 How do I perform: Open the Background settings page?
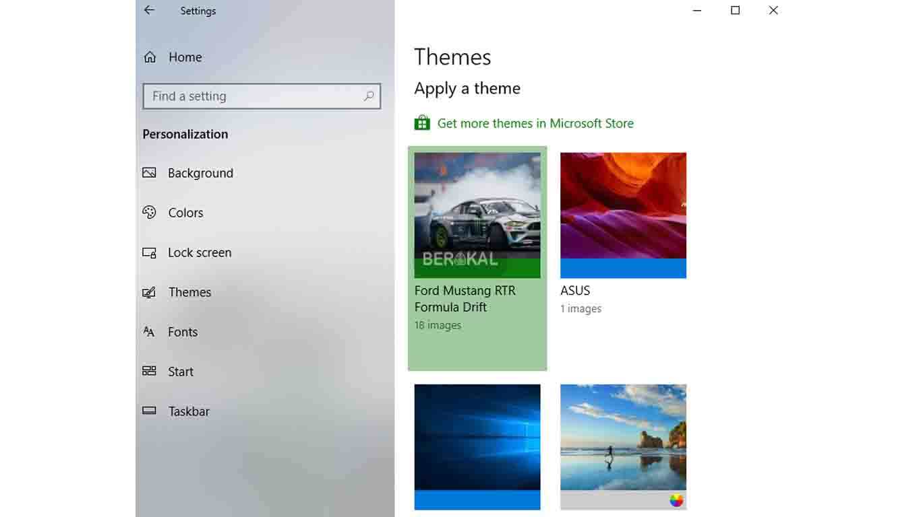point(200,173)
